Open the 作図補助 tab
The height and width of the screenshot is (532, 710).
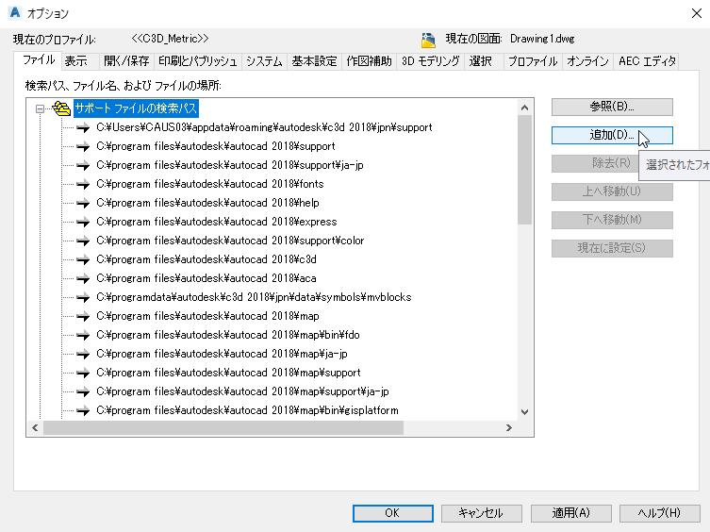369,61
